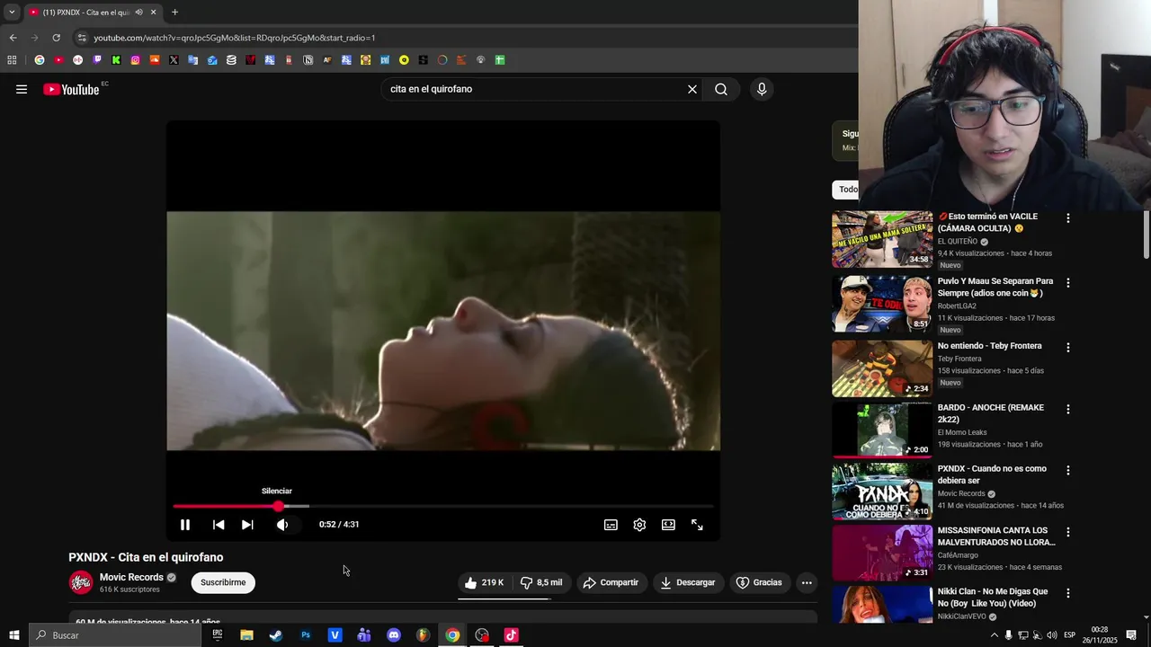Screen dimensions: 1151x647
Task: Show hidden system tray icons
Action: click(x=994, y=635)
